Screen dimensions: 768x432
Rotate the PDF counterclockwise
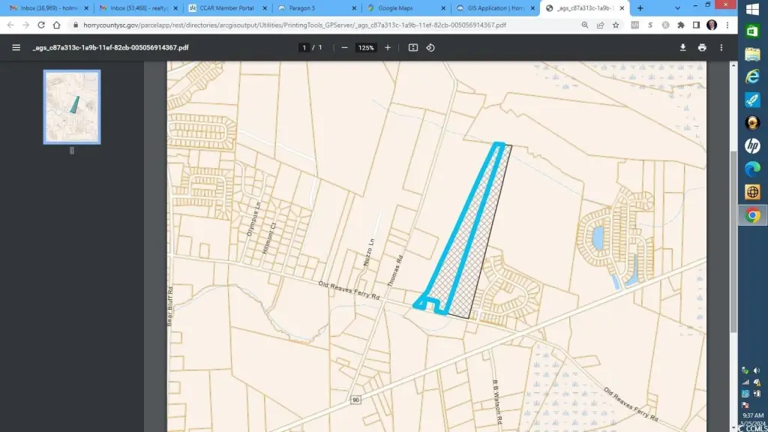pos(430,47)
